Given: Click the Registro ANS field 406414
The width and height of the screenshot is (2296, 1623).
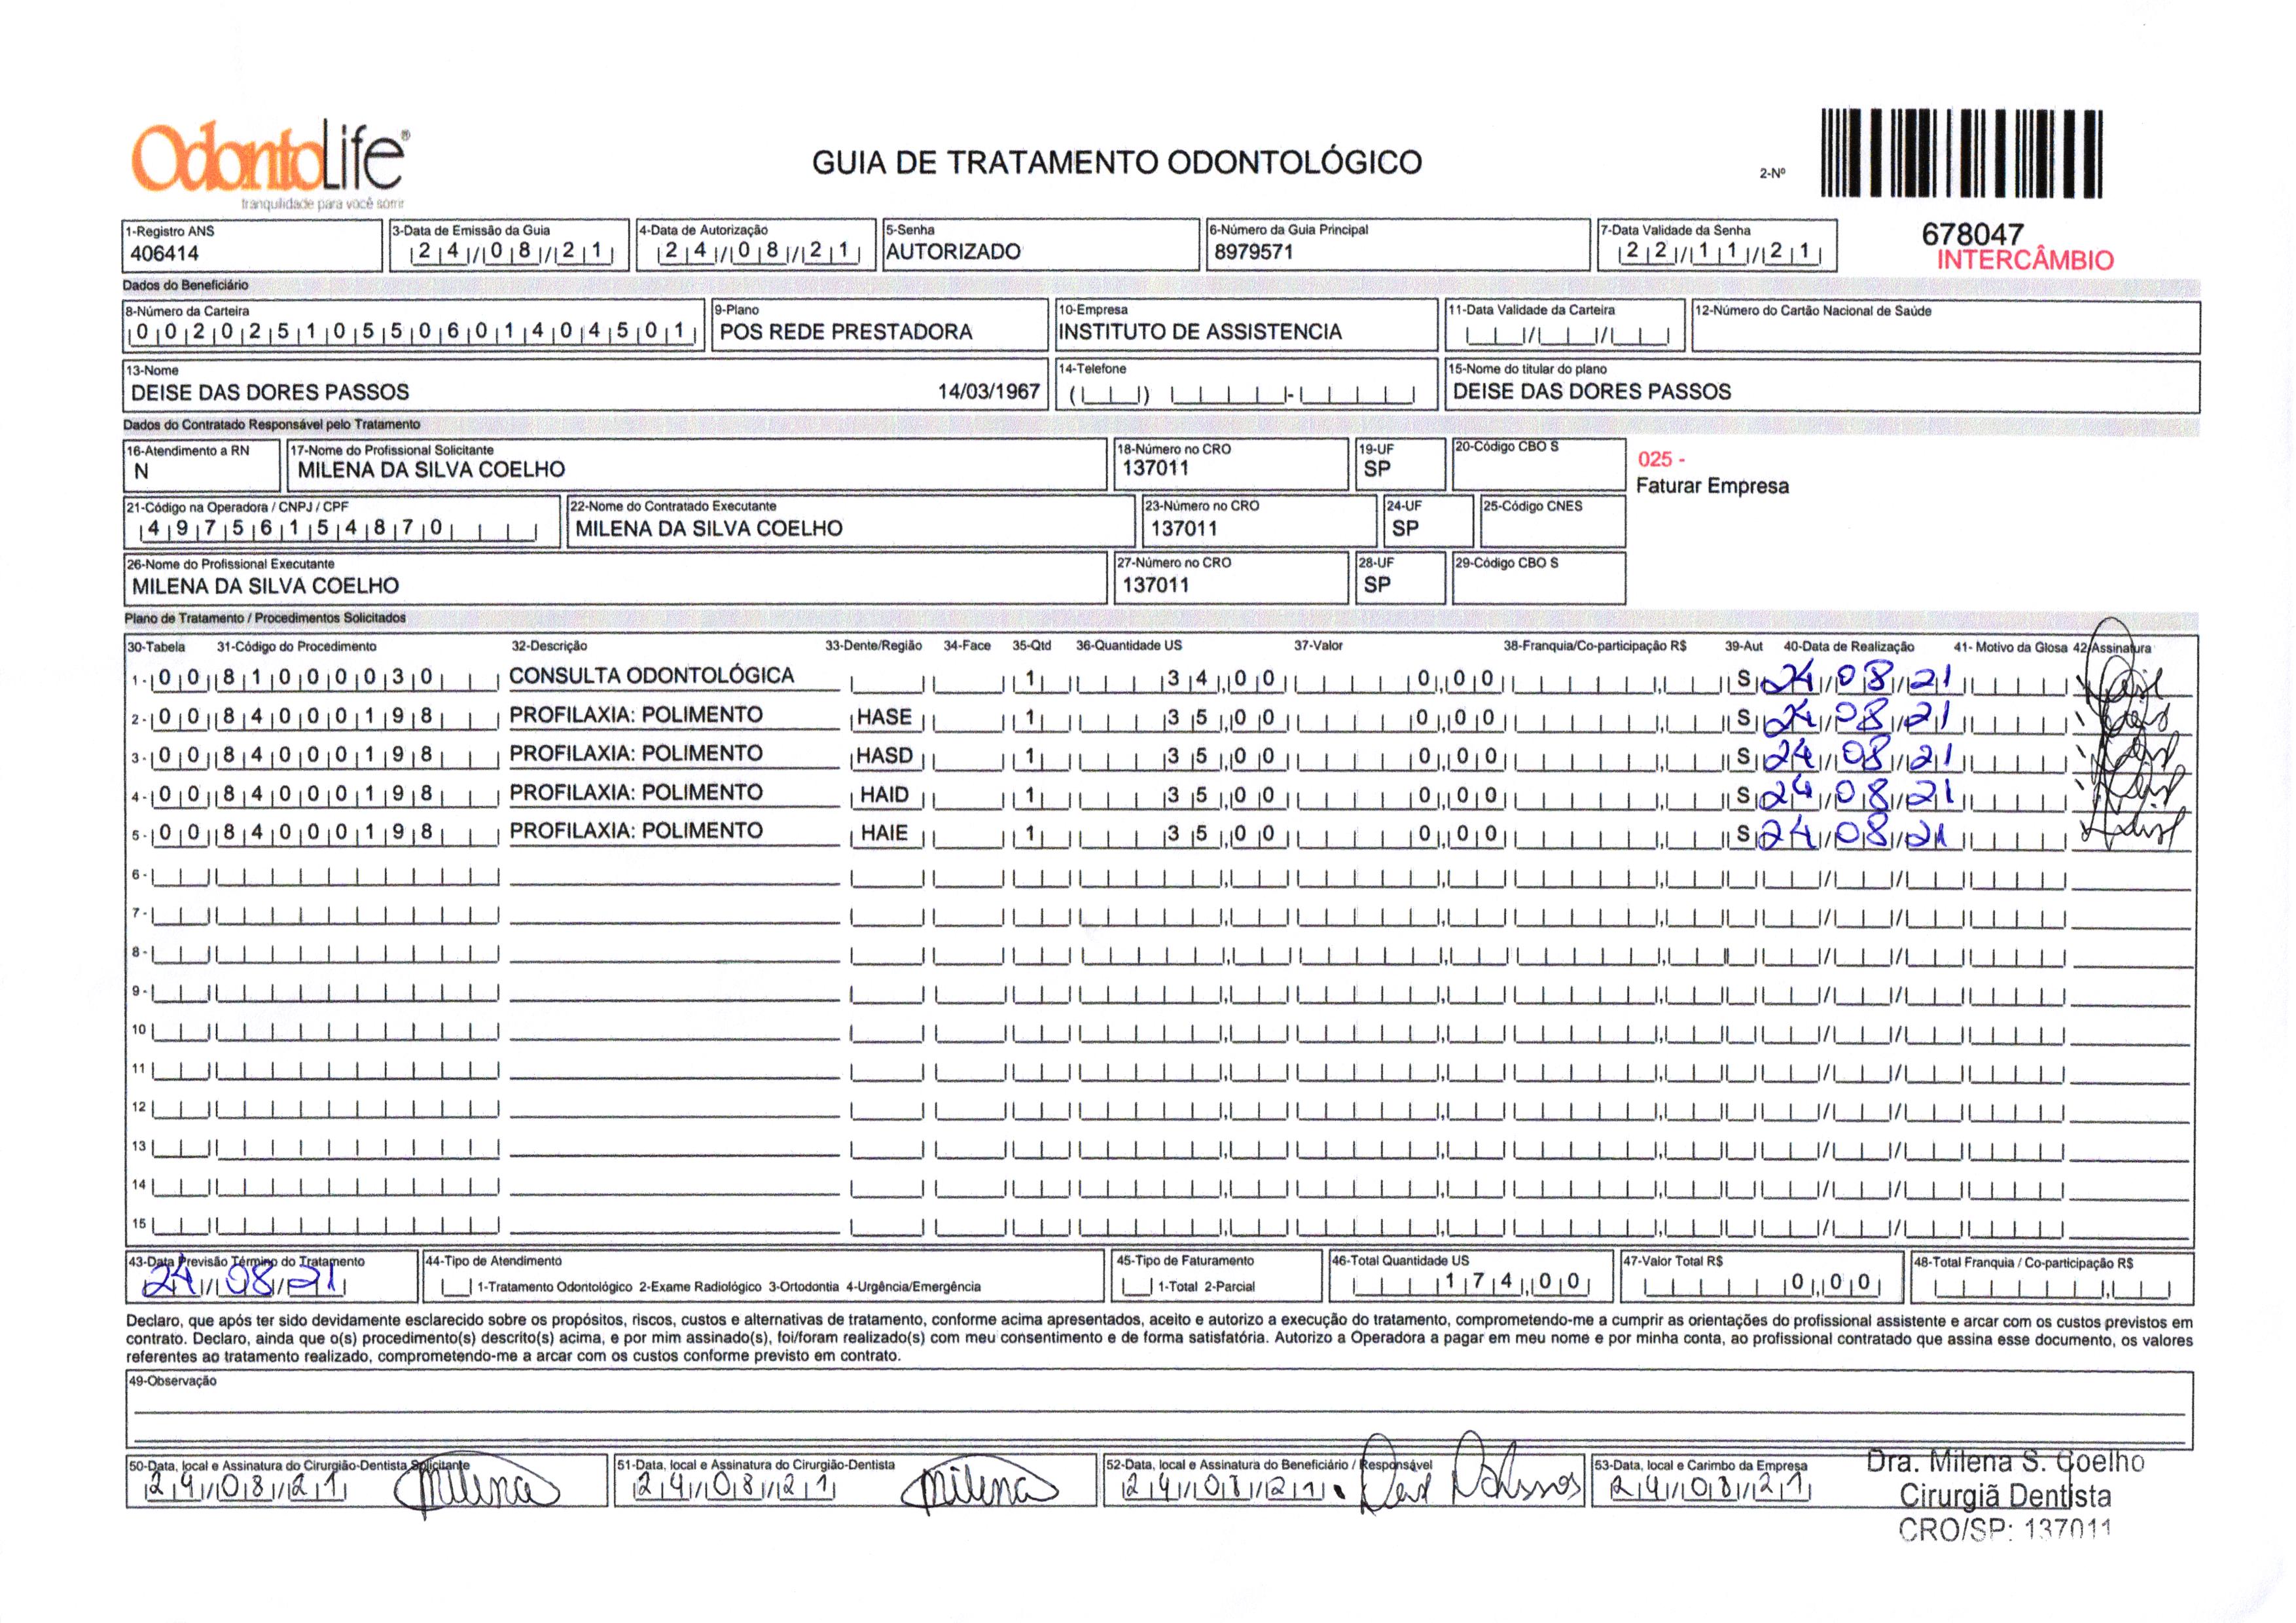Looking at the screenshot, I should coord(165,253).
